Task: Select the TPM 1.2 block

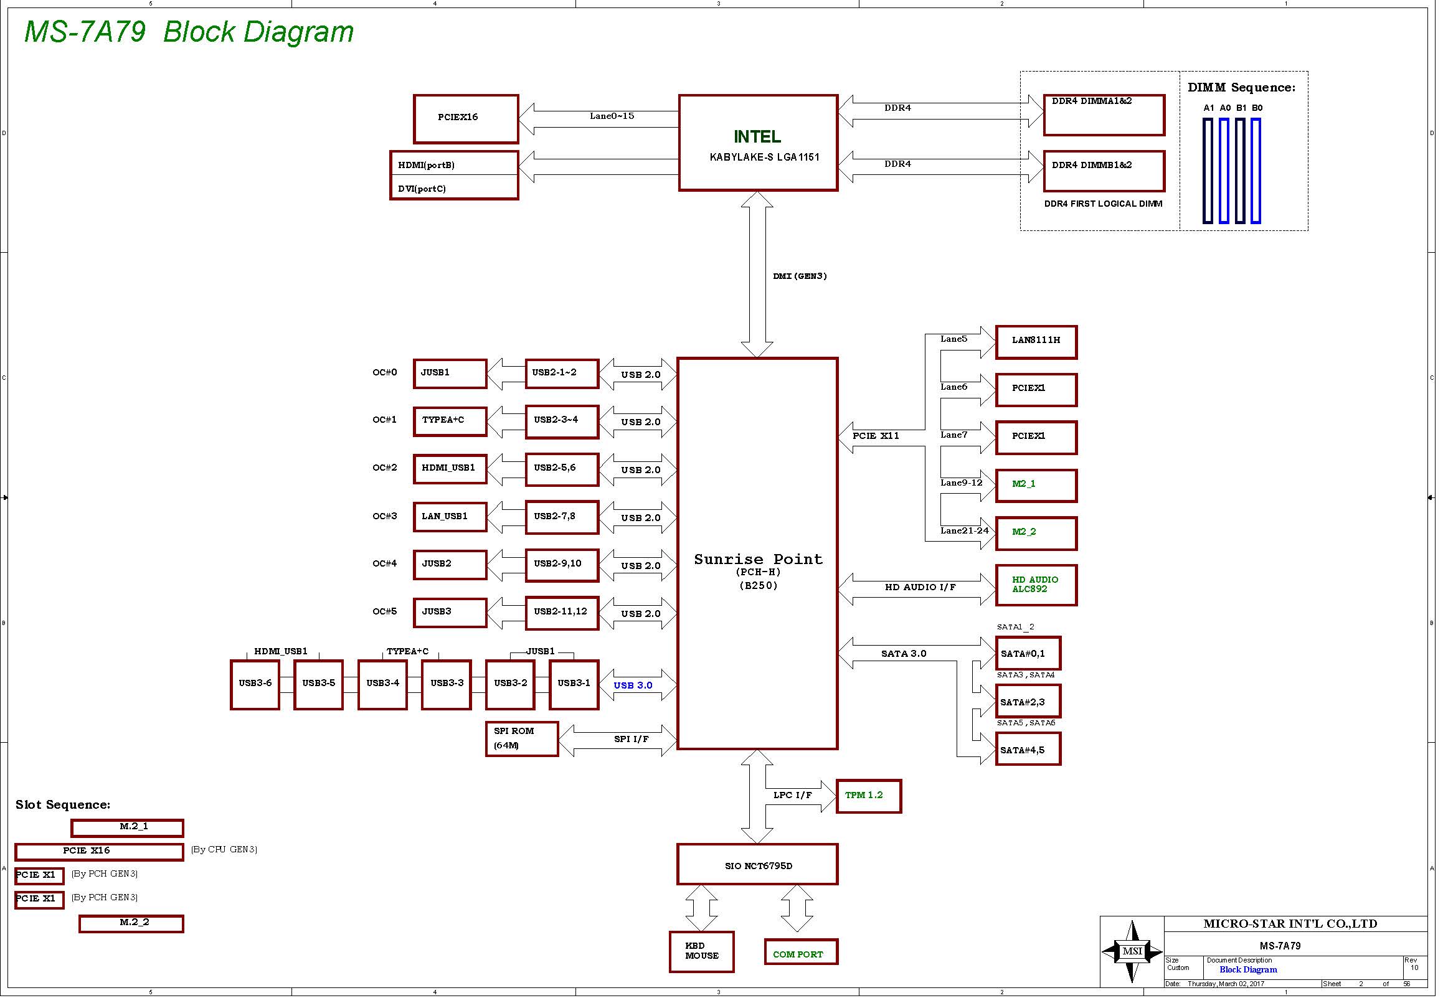Action: [x=868, y=796]
